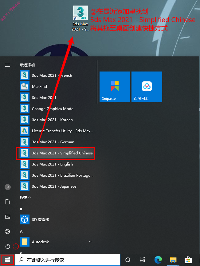Screen dimensions: 200x266
Task: Expand the Start menu hamburger
Action: tap(8, 65)
